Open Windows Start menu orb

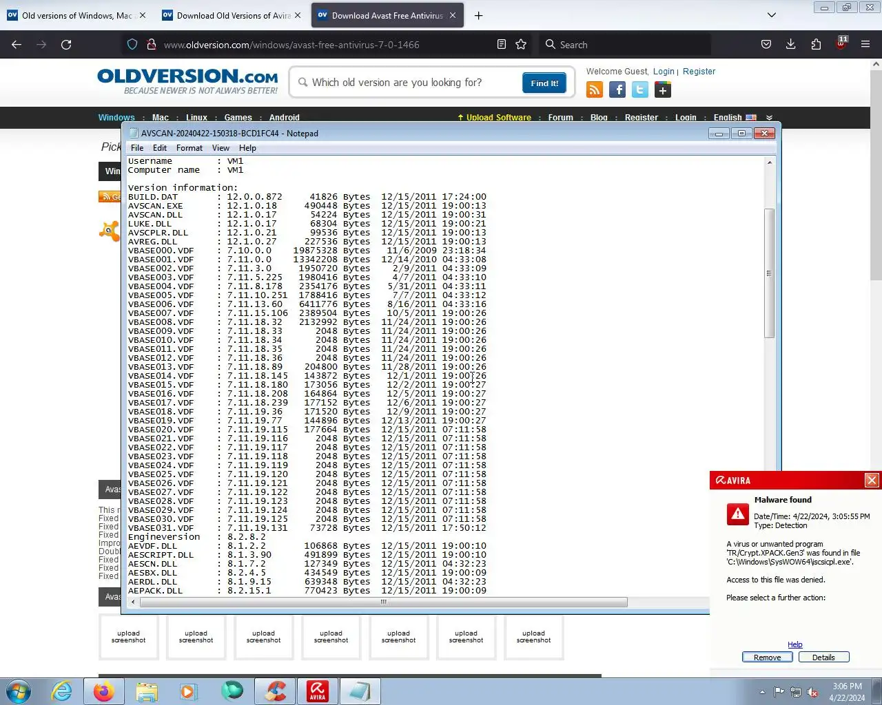click(19, 691)
